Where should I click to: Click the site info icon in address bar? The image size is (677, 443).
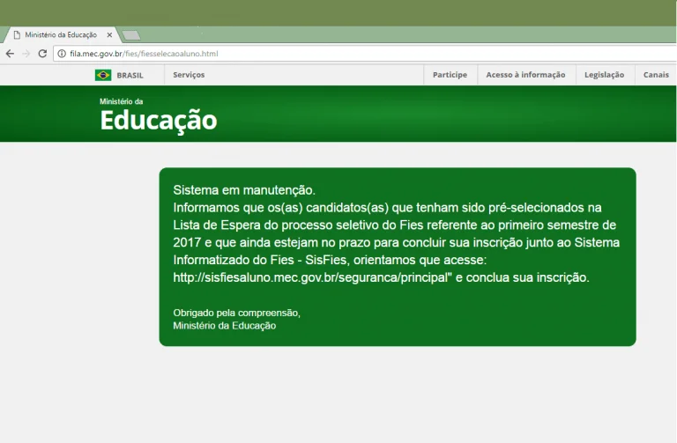pos(62,54)
